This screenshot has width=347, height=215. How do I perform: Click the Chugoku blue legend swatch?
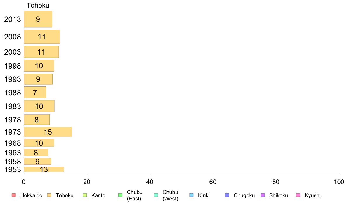point(227,195)
